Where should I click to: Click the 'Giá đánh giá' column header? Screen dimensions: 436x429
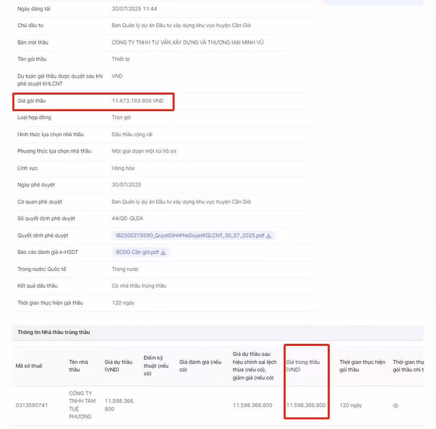200,366
